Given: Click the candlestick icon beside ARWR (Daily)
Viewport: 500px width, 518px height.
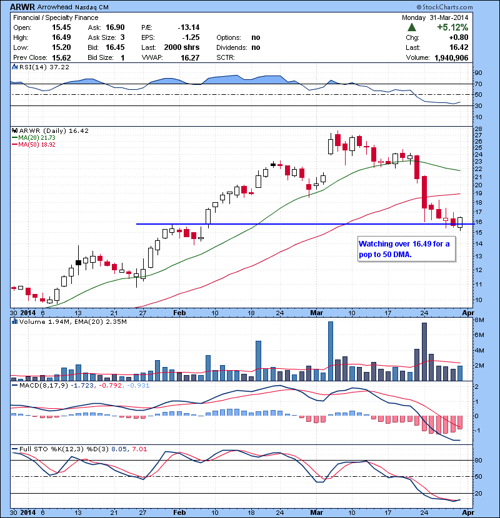Looking at the screenshot, I should pyautogui.click(x=15, y=131).
